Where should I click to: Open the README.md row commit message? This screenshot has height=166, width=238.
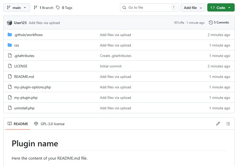click(x=115, y=76)
